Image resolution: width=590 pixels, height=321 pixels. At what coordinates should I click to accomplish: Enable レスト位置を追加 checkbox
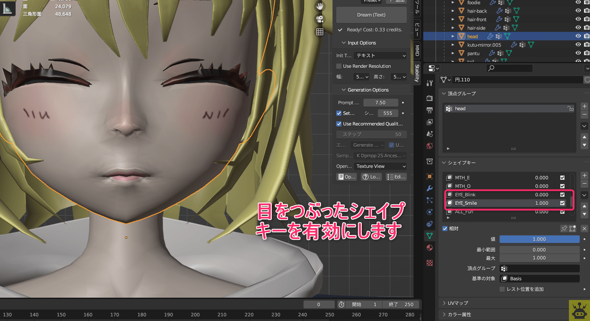click(x=502, y=289)
